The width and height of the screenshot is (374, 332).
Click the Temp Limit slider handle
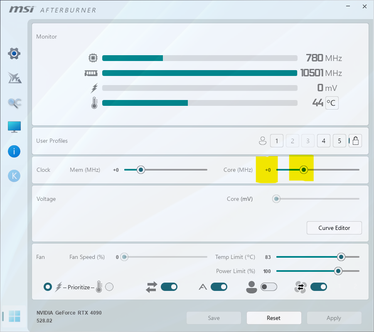coord(341,257)
